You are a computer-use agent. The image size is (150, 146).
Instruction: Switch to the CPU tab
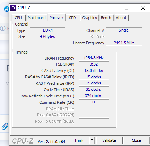[18, 18]
